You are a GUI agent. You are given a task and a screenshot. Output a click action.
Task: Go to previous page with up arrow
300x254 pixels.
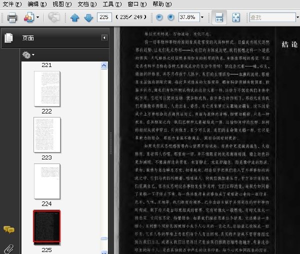coord(75,17)
